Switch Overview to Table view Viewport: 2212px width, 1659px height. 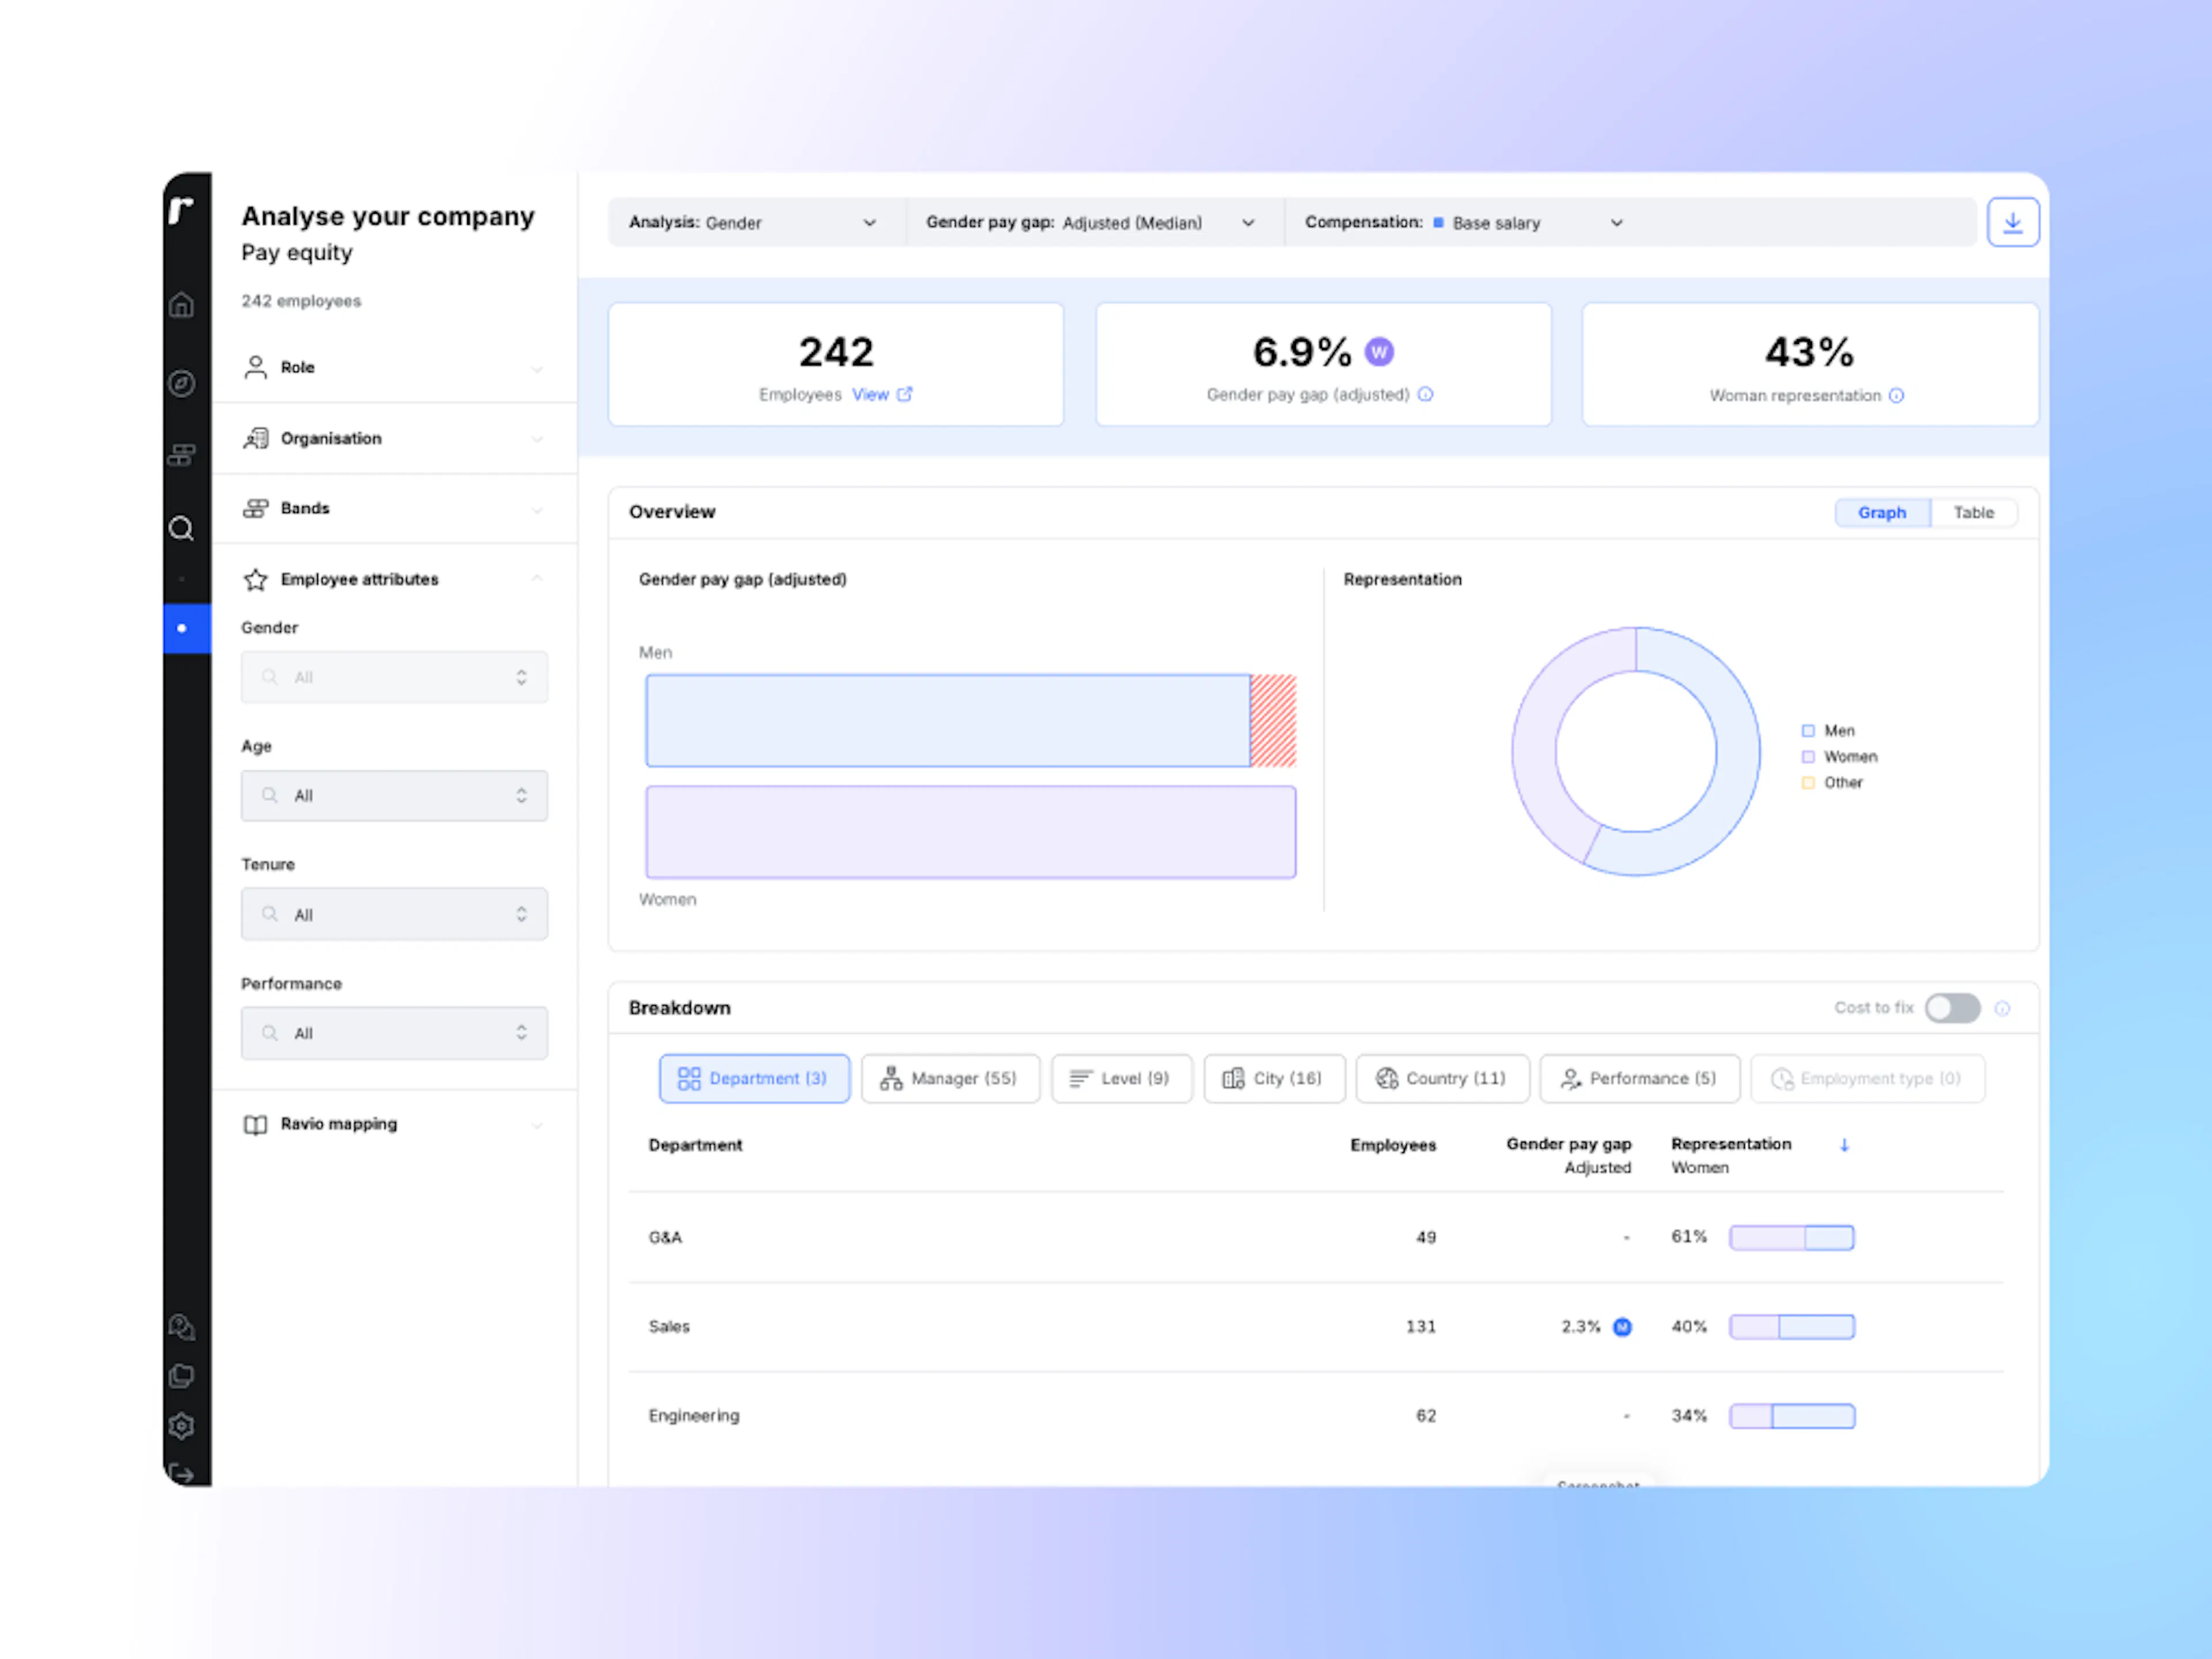(x=1974, y=512)
